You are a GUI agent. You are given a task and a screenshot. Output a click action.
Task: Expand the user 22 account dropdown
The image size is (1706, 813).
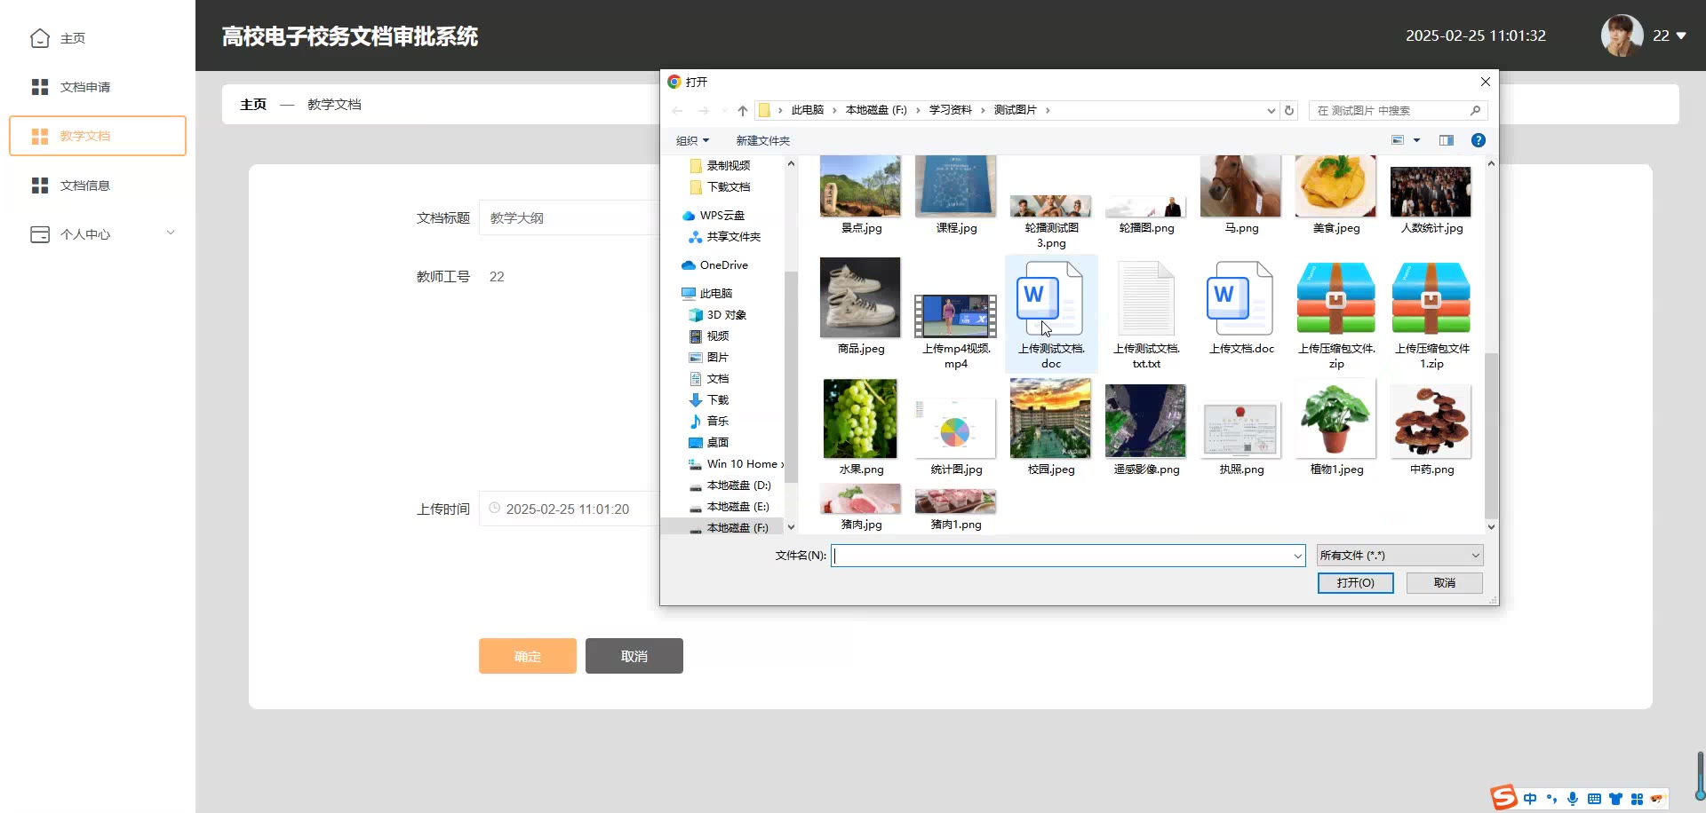[1679, 36]
